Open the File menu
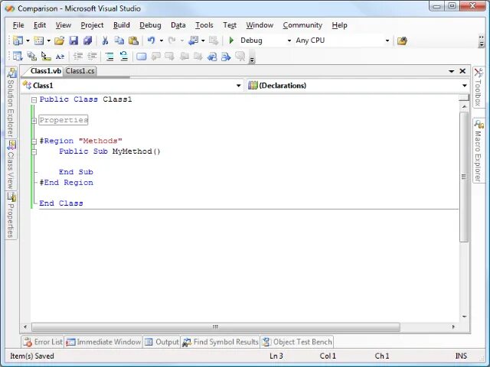Image resolution: width=490 pixels, height=367 pixels. 18,25
